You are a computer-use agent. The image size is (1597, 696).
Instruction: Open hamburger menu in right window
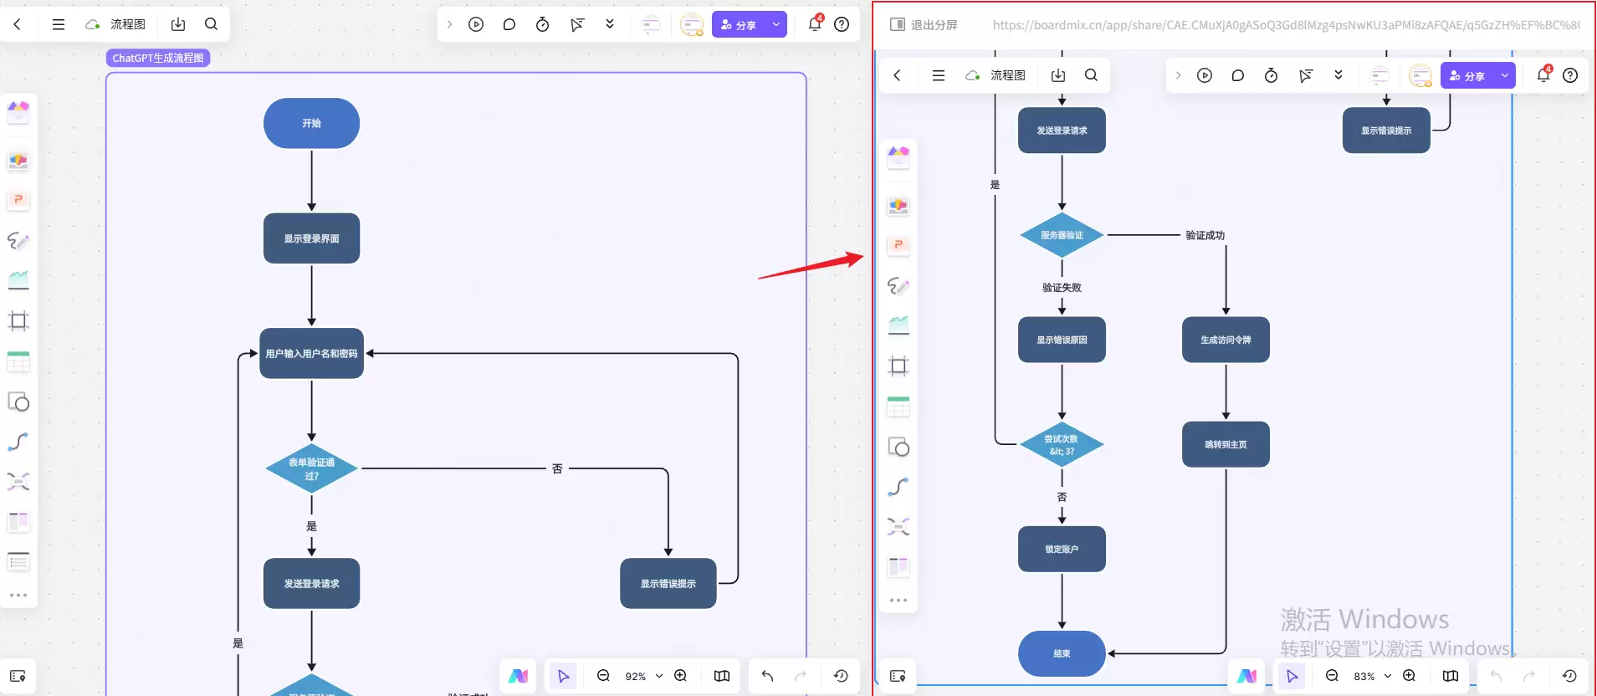(939, 75)
